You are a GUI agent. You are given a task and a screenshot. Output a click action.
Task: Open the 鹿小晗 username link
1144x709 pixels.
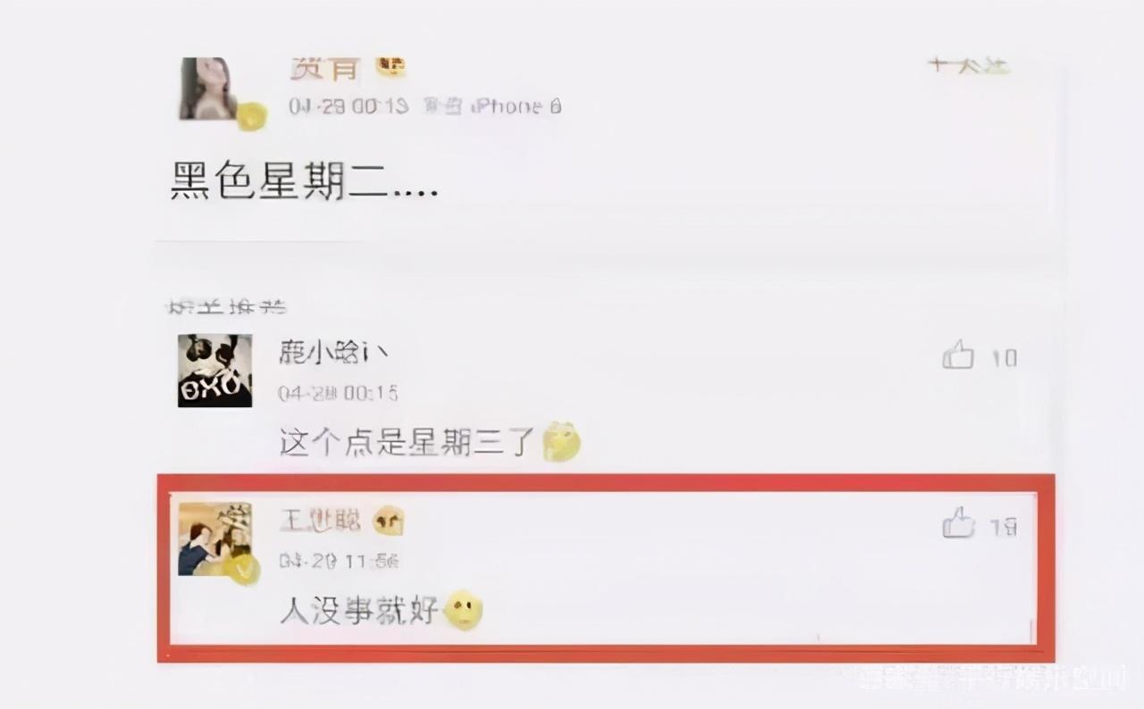[x=333, y=354]
